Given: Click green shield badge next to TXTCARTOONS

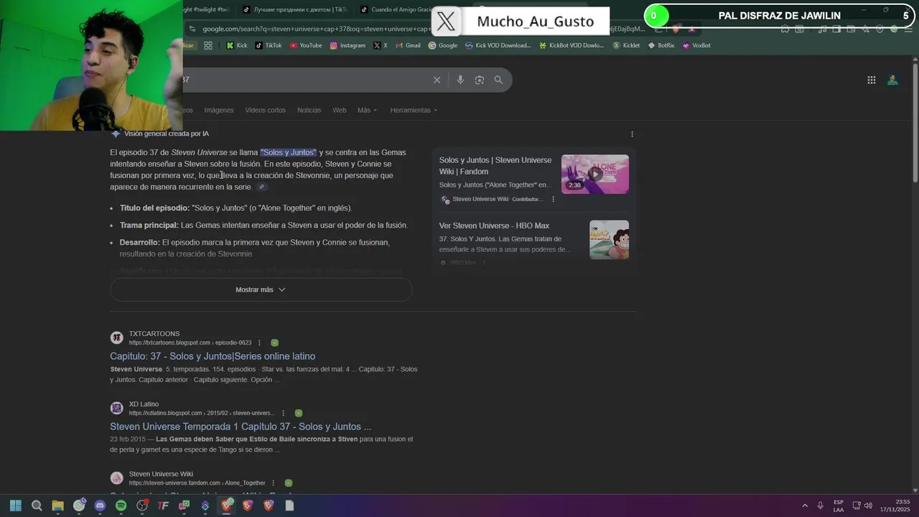Looking at the screenshot, I should [274, 343].
